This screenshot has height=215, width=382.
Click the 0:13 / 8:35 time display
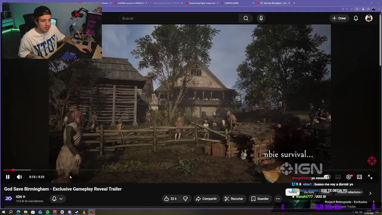pos(37,177)
